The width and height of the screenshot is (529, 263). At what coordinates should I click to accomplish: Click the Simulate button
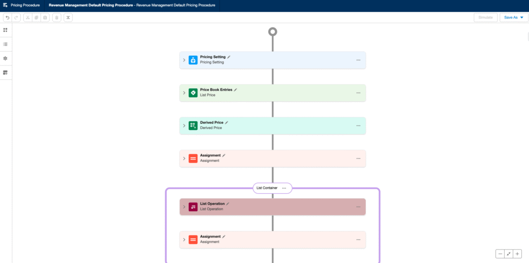click(486, 18)
